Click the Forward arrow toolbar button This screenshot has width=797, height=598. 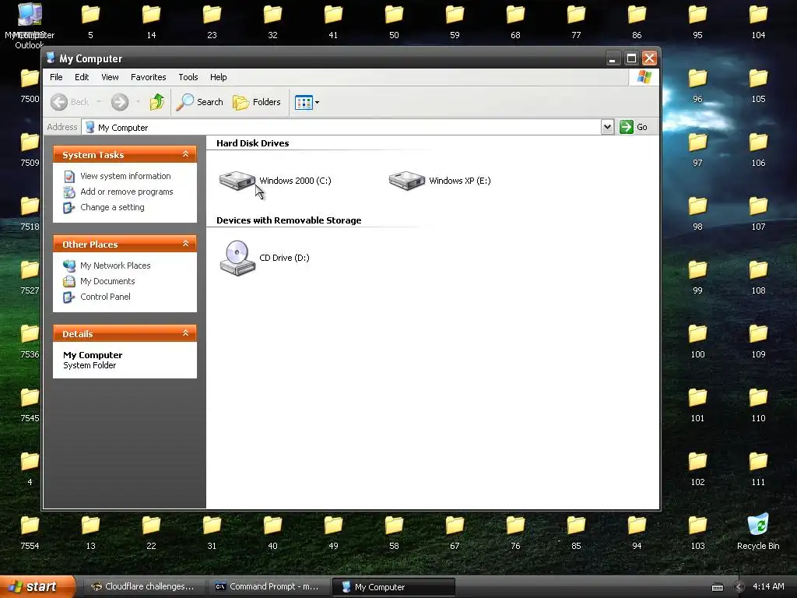coord(120,102)
